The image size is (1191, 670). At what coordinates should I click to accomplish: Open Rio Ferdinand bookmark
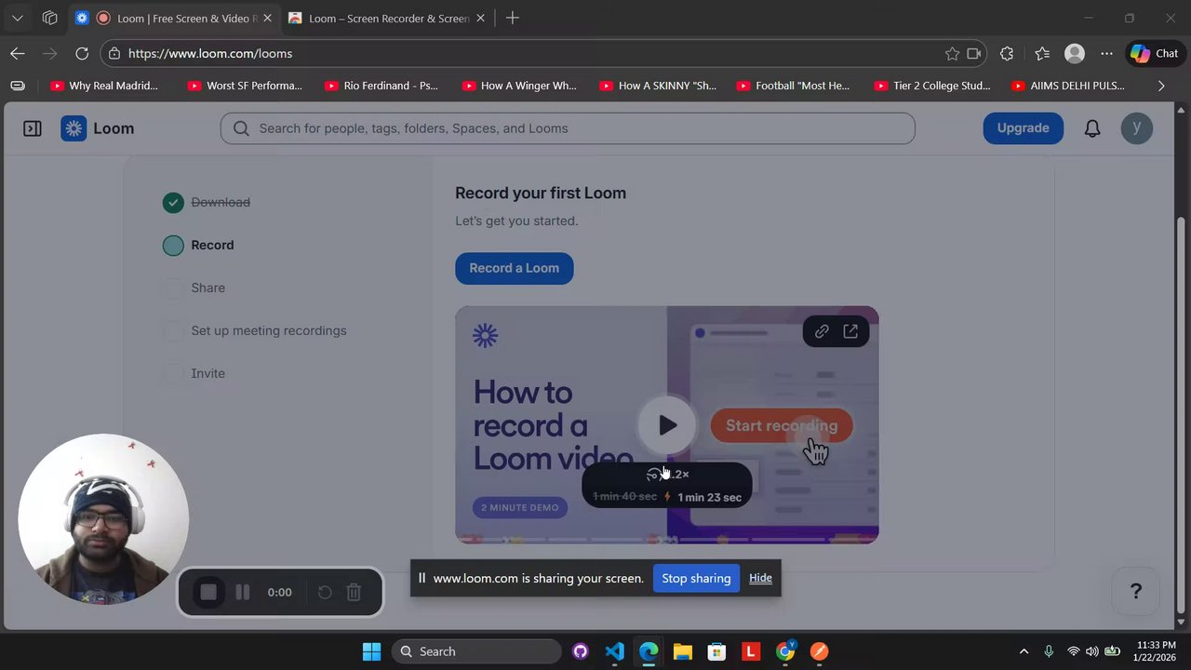coord(381,86)
